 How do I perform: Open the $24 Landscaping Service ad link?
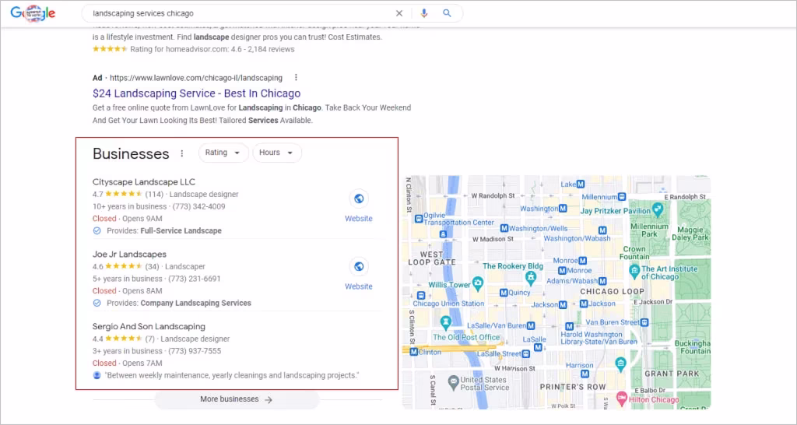pos(197,93)
